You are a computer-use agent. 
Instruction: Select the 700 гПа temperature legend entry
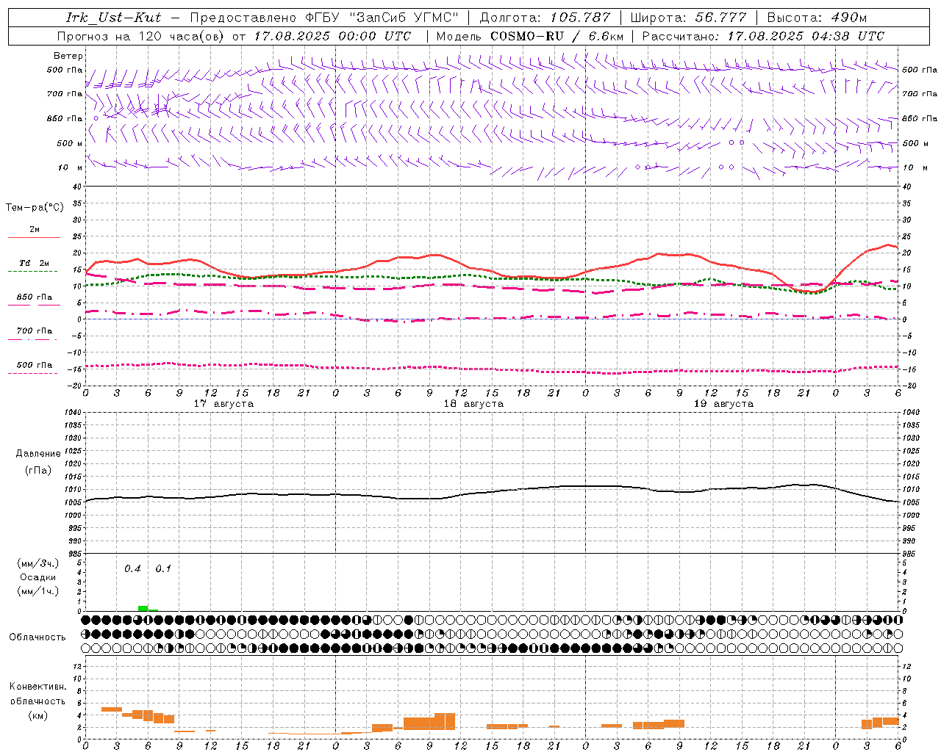tap(34, 331)
